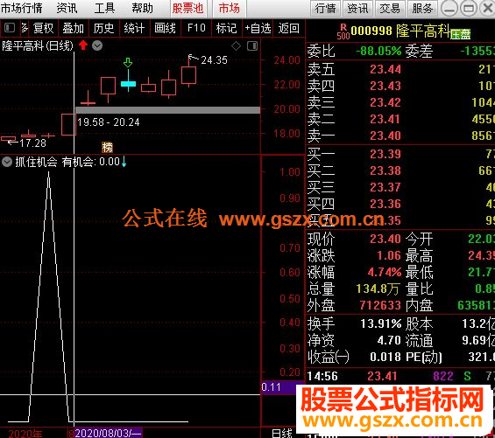
Task: Click the 压盘 tag beside stock name
Action: pos(460,34)
